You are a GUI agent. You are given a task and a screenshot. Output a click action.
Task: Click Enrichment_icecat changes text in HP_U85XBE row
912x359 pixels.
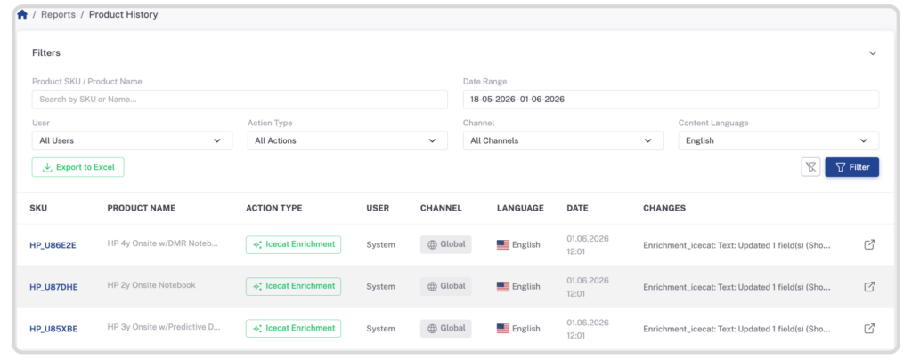(x=737, y=329)
